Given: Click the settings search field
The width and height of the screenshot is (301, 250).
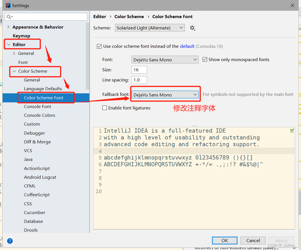Looking at the screenshot, I should point(46,17).
